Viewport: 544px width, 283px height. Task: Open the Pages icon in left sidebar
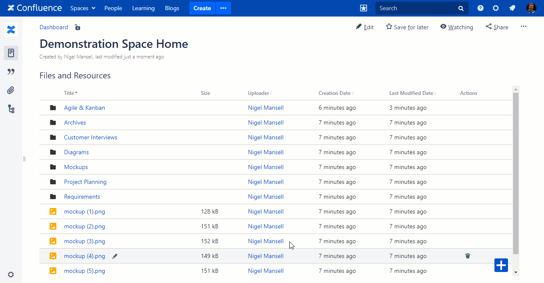11,53
